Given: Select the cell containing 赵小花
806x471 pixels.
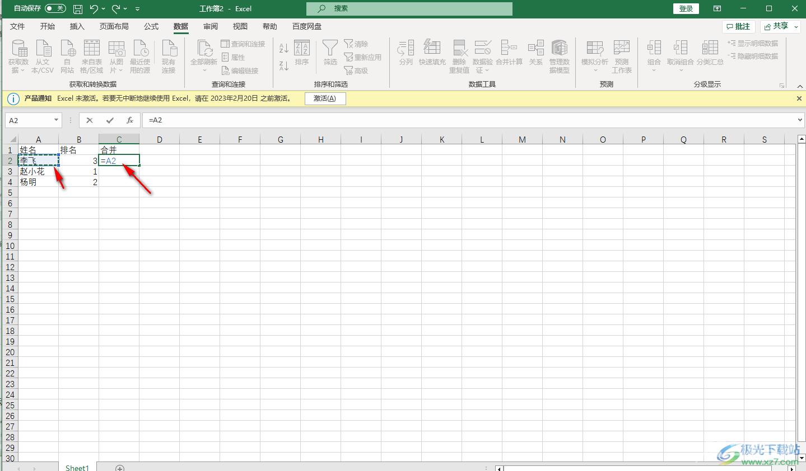Looking at the screenshot, I should pos(39,172).
